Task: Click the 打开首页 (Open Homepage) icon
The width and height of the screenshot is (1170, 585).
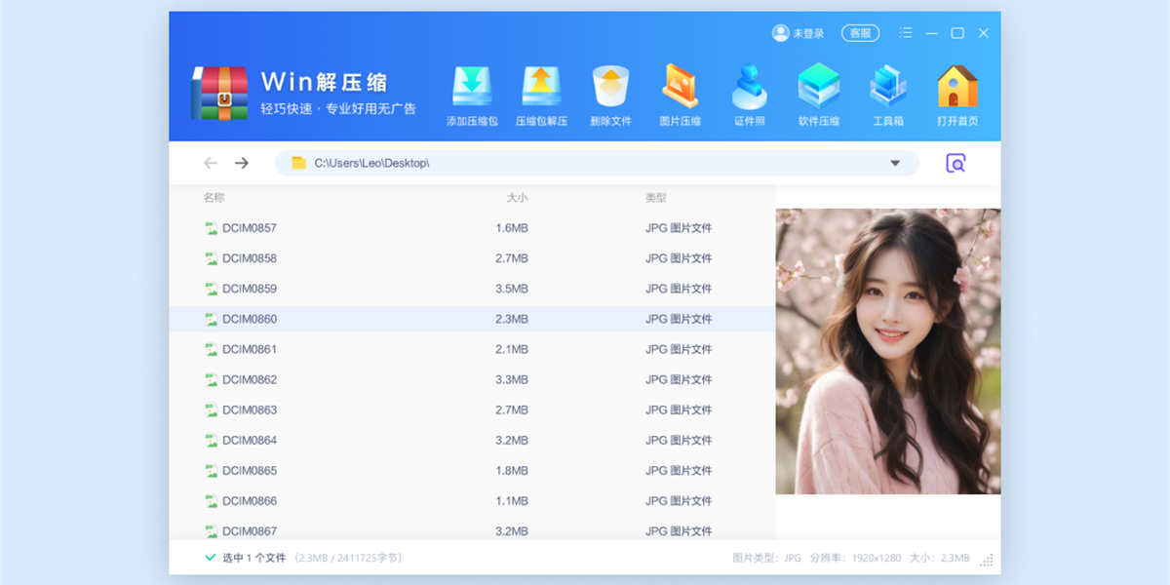Action: (957, 93)
